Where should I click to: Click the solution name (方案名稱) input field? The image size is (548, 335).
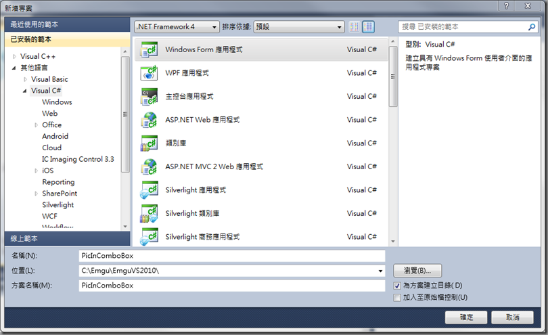tap(232, 286)
